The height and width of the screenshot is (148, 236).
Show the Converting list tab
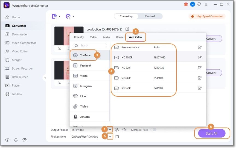(x=126, y=16)
